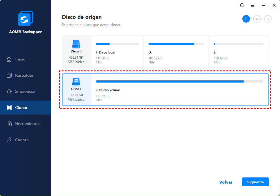Click the Disco 1 disk icon
The image size is (280, 196).
[76, 82]
